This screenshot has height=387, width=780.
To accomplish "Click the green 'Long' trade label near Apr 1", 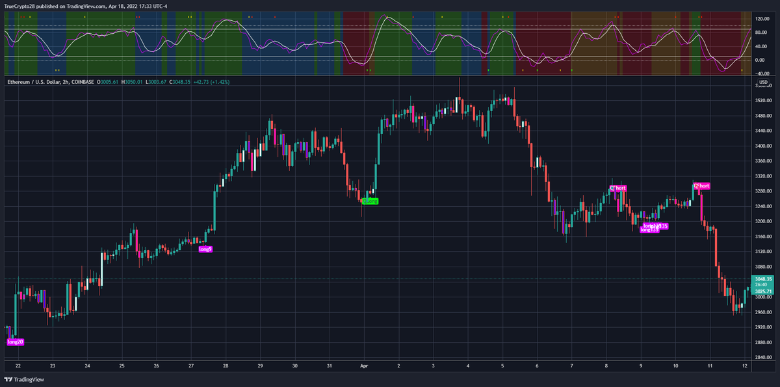I will click(370, 201).
